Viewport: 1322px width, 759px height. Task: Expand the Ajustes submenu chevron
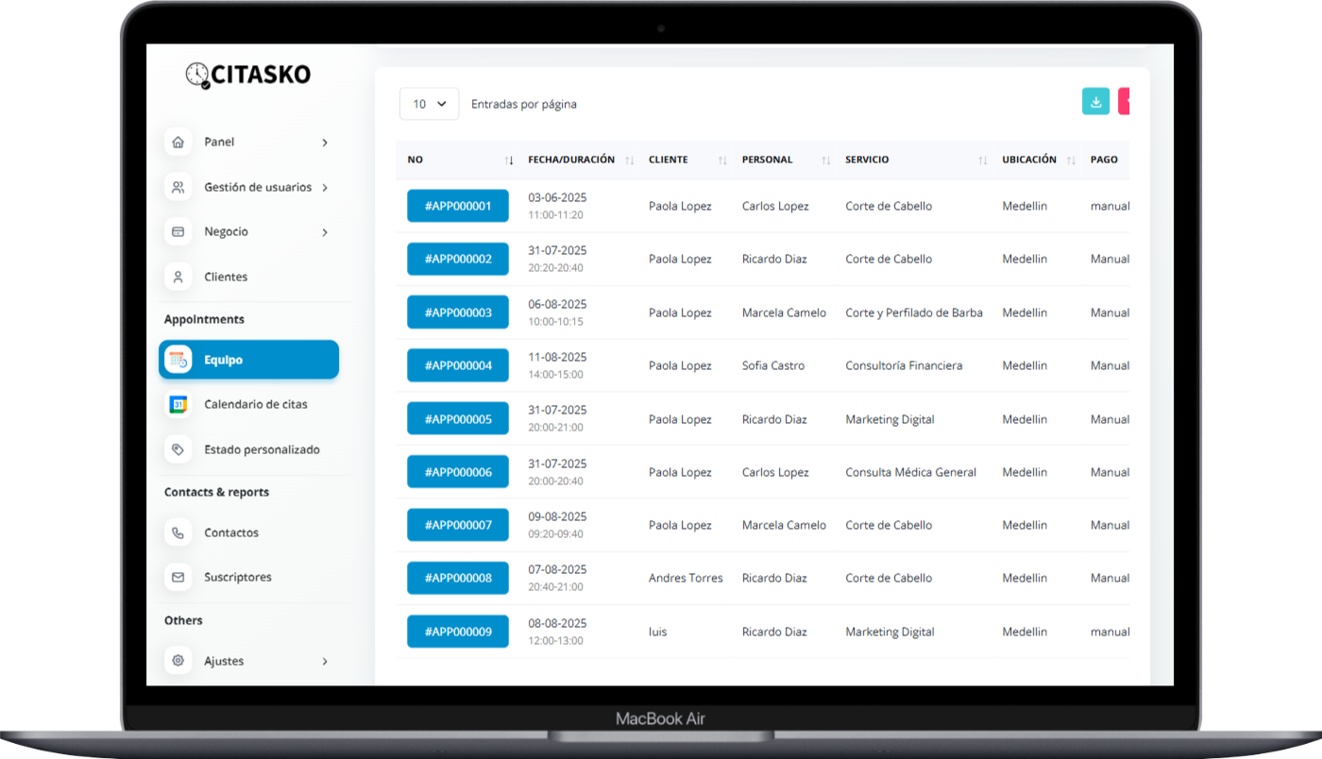click(325, 662)
